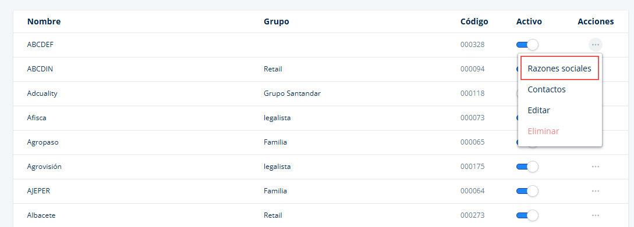Open three-dot actions for Albacete
The width and height of the screenshot is (634, 227).
[x=595, y=215]
